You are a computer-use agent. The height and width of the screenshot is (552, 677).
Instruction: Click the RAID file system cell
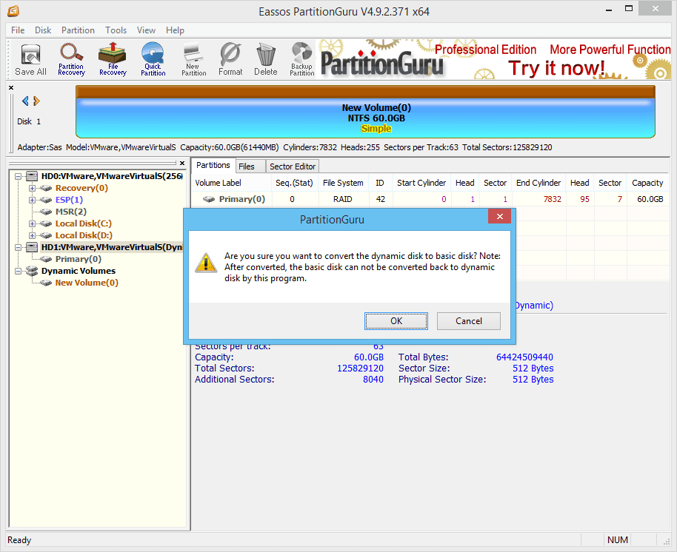tap(343, 199)
